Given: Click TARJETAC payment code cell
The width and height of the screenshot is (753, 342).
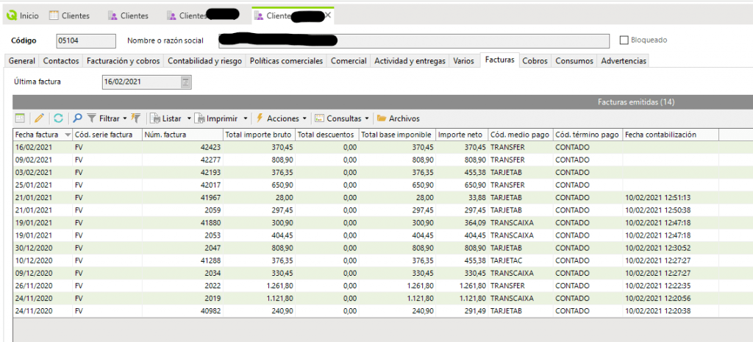Looking at the screenshot, I should pos(521,260).
